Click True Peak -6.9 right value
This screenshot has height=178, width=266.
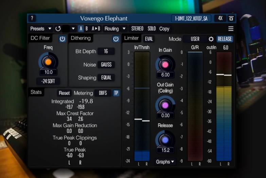(81, 155)
